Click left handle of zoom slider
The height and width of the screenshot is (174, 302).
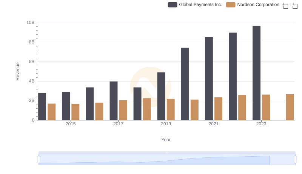(x=39, y=160)
